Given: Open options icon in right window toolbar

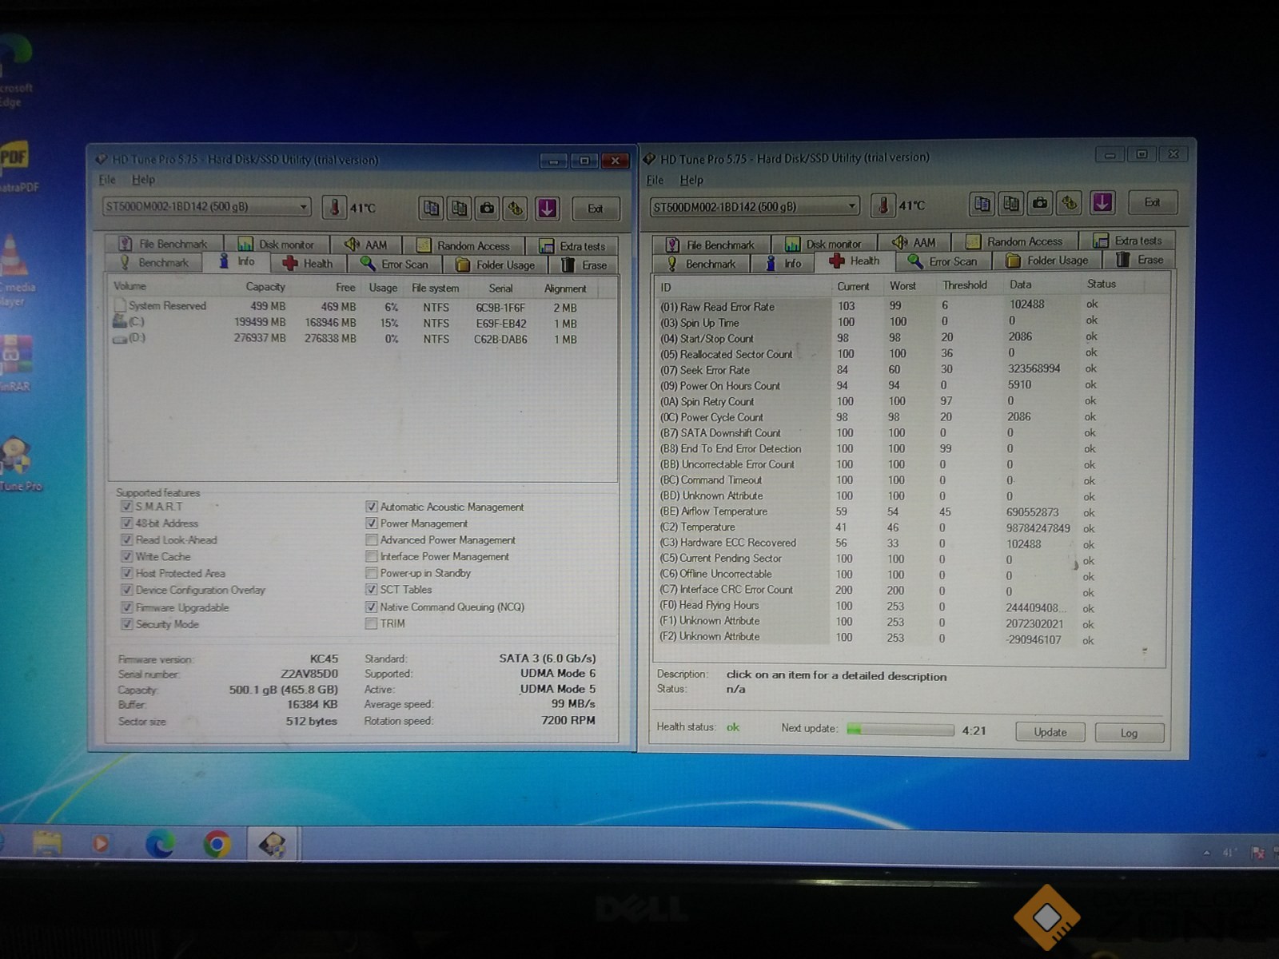Looking at the screenshot, I should 1070,203.
